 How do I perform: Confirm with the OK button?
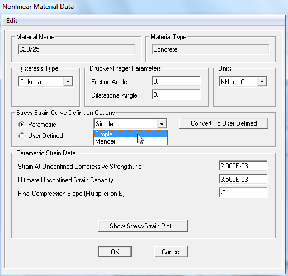[x=115, y=252]
